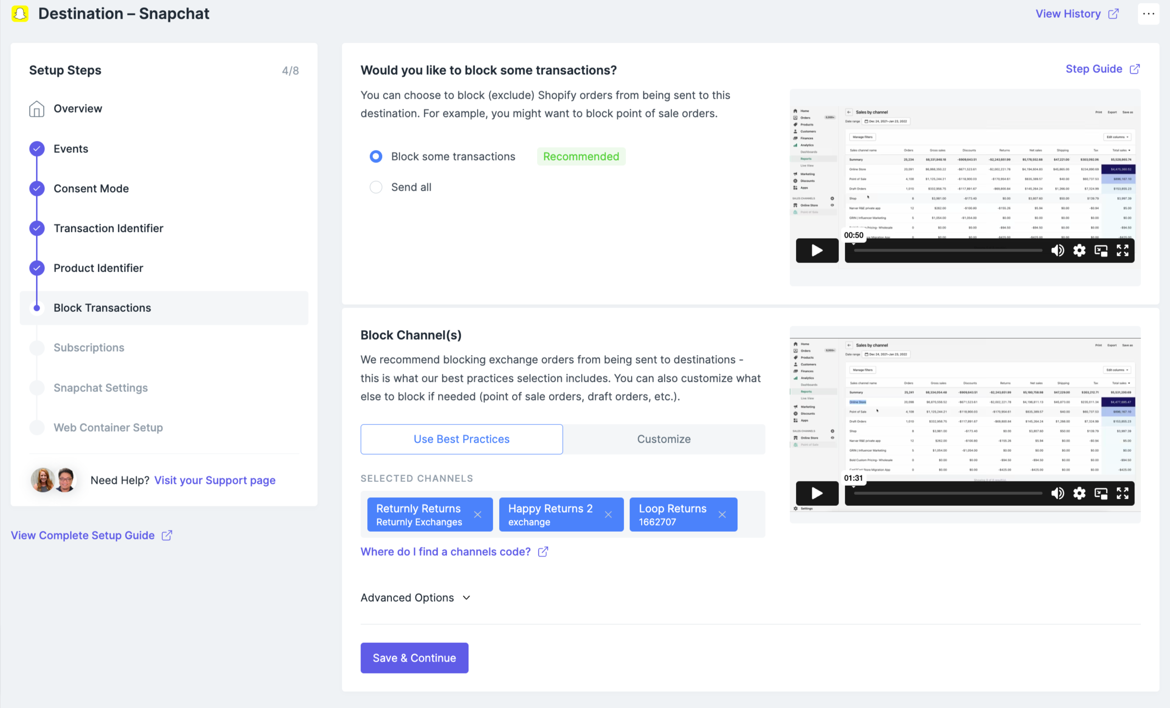Go to the Consent Mode step

[x=91, y=189]
